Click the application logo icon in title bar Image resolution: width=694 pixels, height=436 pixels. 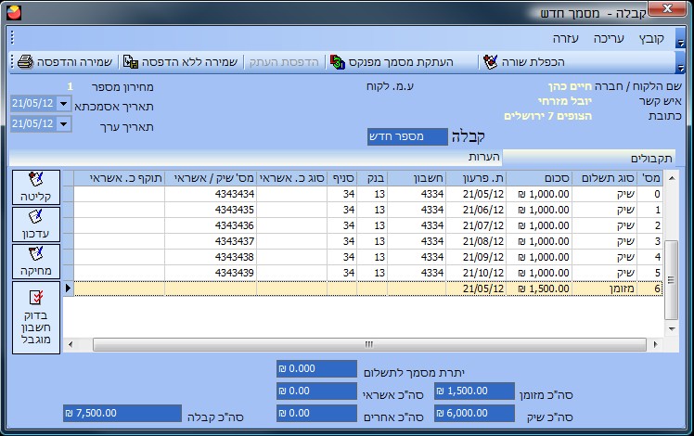14,12
